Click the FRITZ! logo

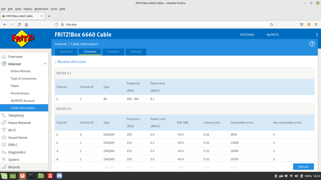coord(23,38)
